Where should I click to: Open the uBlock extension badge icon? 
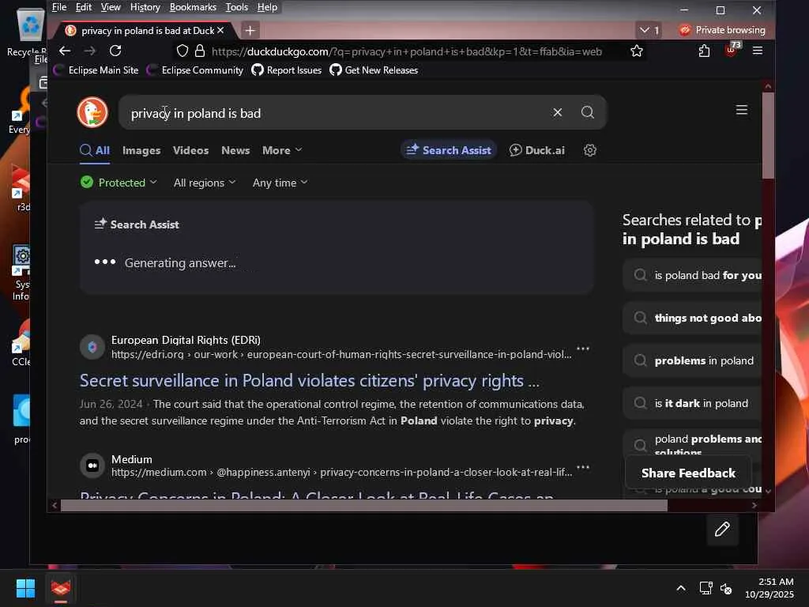[732, 50]
